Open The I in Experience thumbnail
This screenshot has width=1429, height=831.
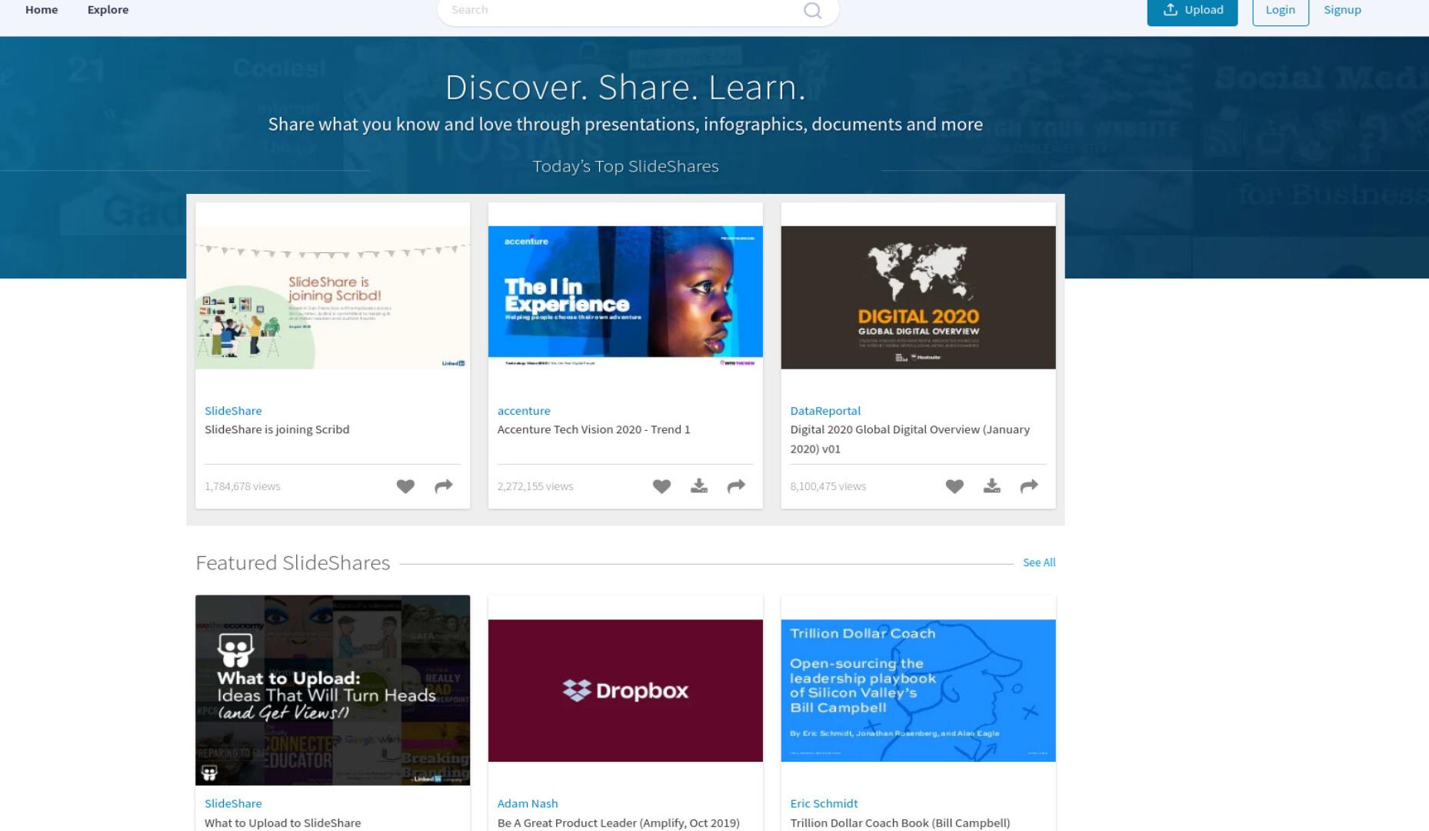coord(625,297)
